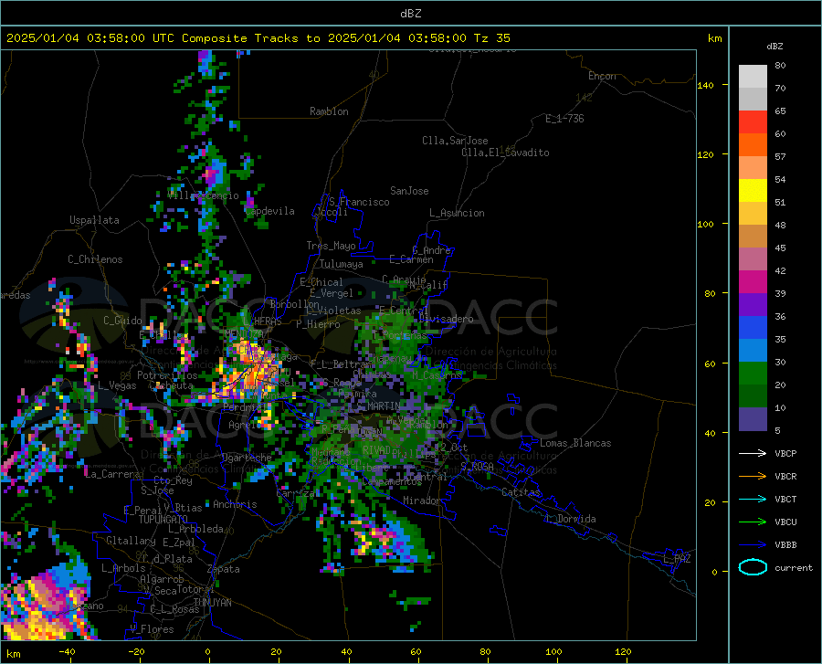Click the Lomas_Blancas label
Screen dimensions: 822x664
[x=575, y=443]
